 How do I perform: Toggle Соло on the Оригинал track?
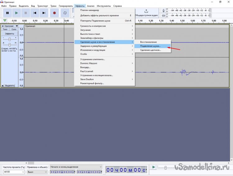14,29
